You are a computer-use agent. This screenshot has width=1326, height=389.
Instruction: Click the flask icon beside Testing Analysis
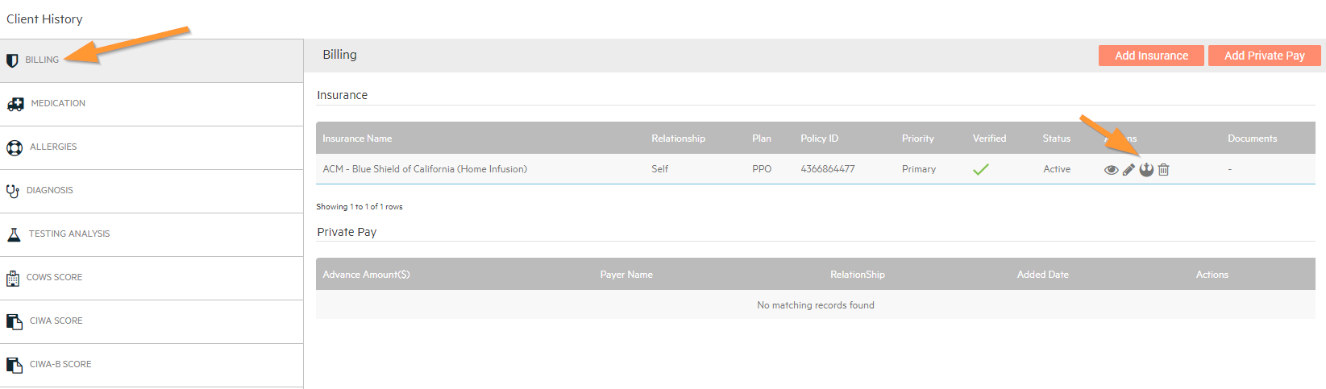coord(14,234)
